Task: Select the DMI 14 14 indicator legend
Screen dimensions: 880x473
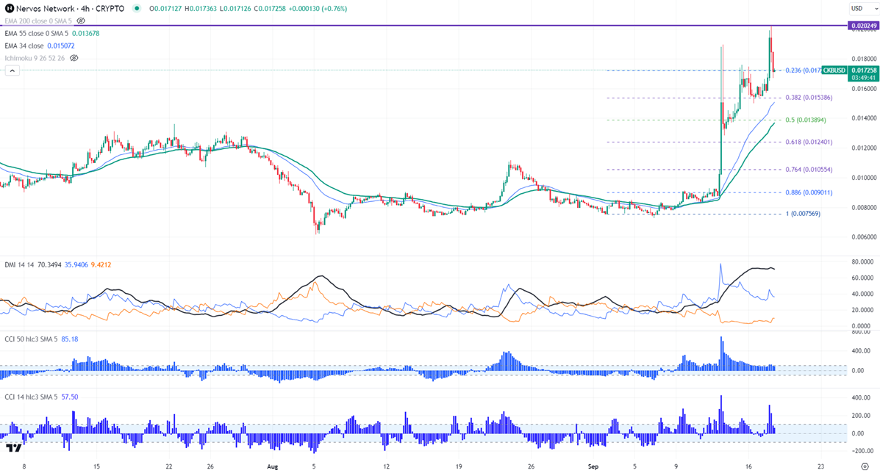Action: (20, 264)
